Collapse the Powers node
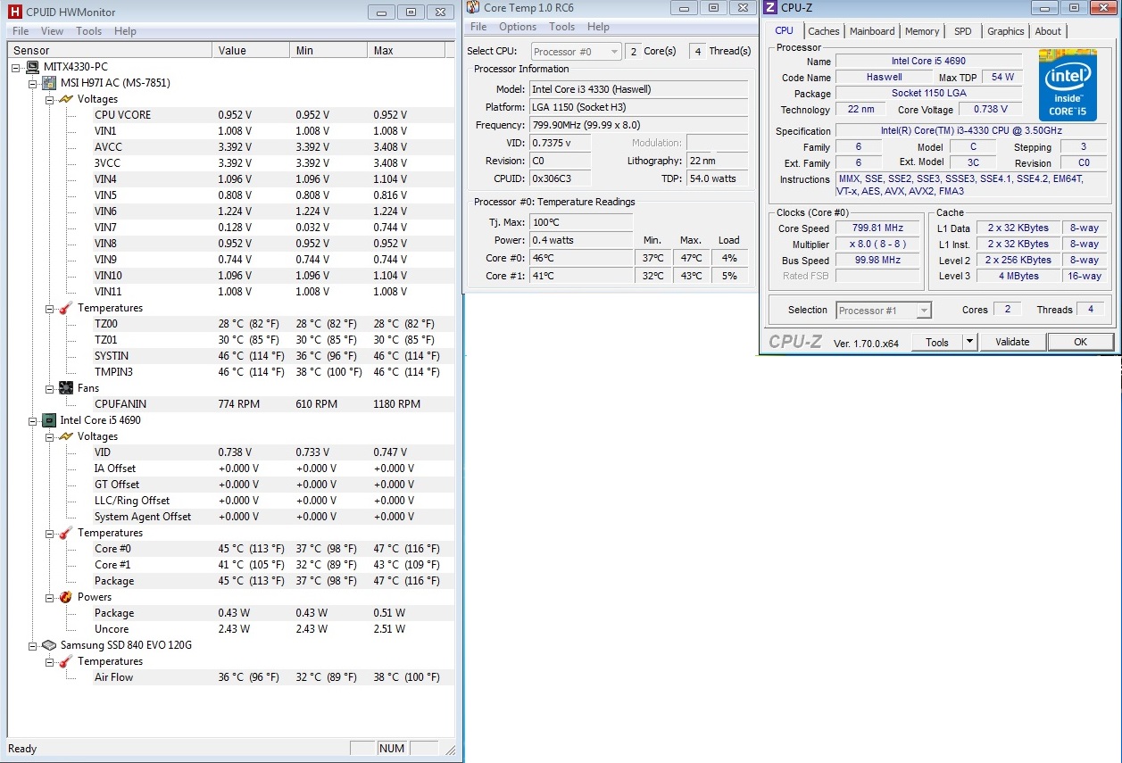Screen dimensions: 1122x763 pyautogui.click(x=50, y=597)
